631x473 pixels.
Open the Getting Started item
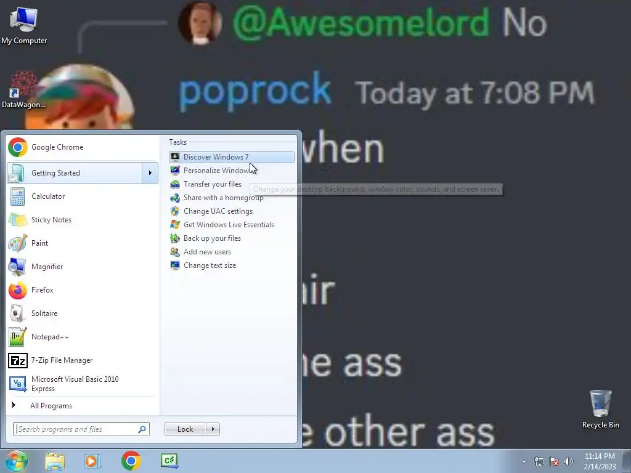(75, 173)
